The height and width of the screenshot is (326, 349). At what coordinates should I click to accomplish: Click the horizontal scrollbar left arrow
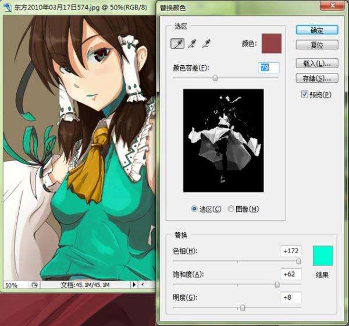143,285
